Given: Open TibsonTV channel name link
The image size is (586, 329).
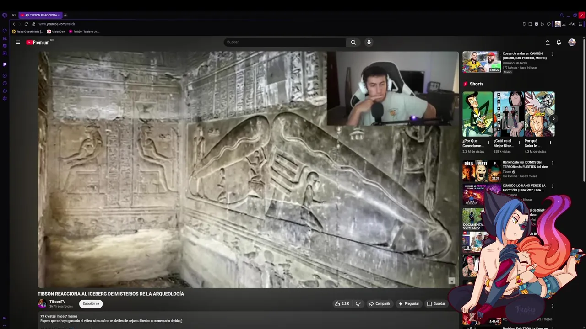Looking at the screenshot, I should point(58,302).
